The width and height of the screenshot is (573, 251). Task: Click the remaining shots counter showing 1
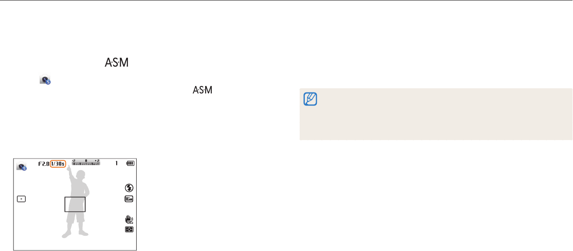click(117, 163)
